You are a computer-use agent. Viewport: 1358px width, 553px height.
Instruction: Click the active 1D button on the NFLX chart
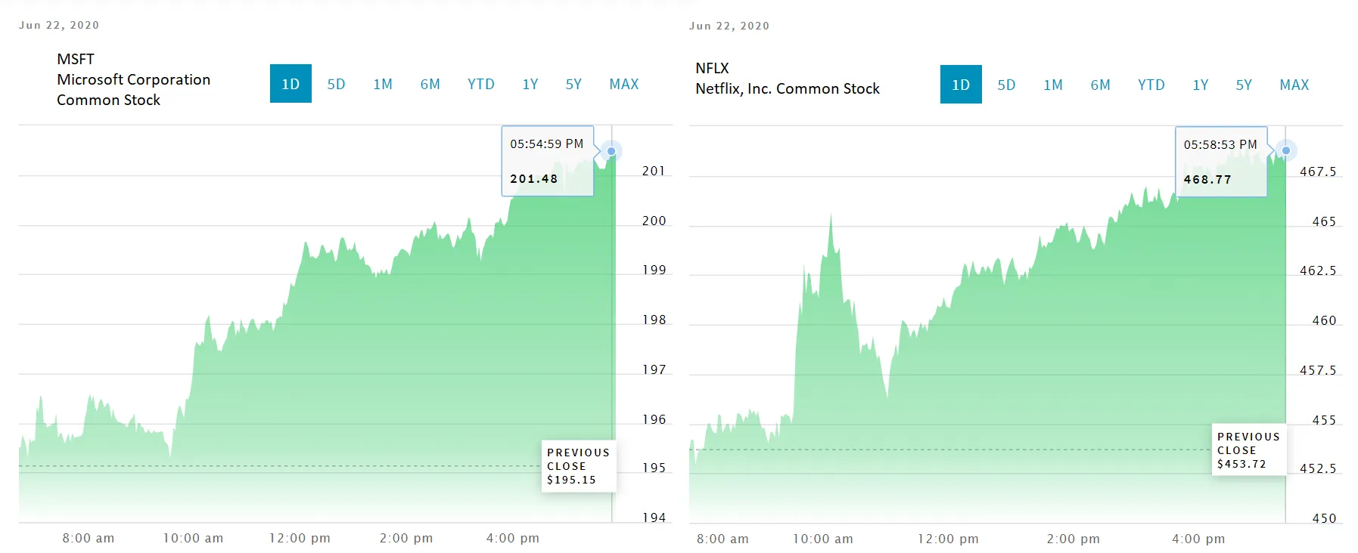(x=961, y=85)
